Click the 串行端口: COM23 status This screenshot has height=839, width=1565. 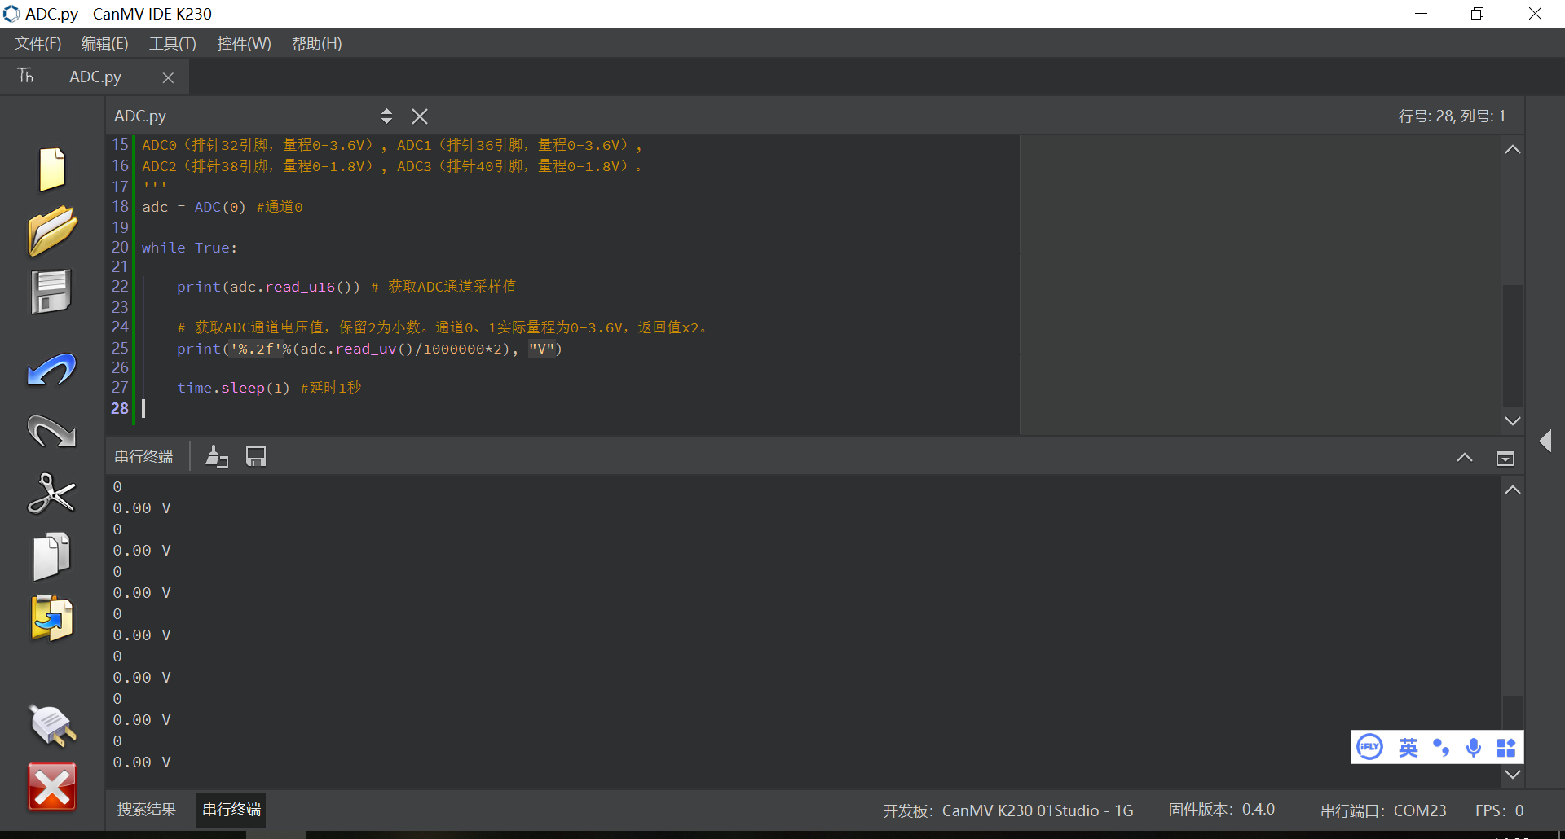1383,810
